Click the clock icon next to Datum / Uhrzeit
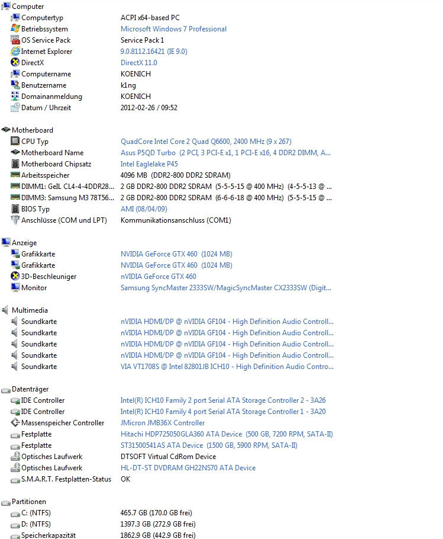The height and width of the screenshot is (539, 443). (15, 108)
